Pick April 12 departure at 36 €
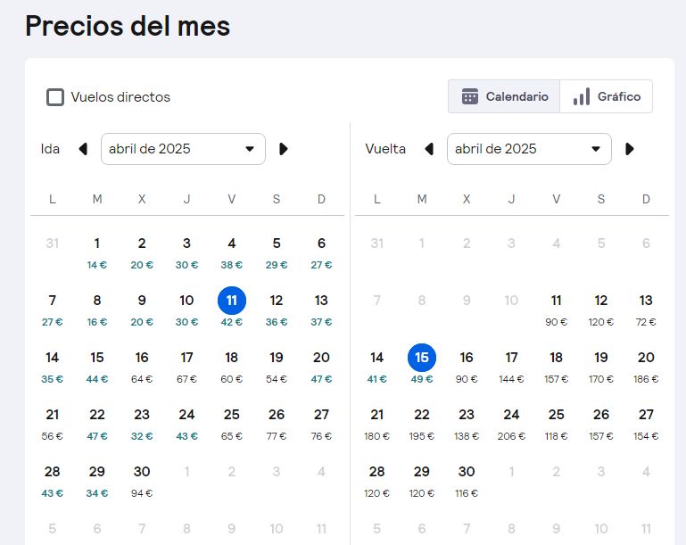 (277, 310)
